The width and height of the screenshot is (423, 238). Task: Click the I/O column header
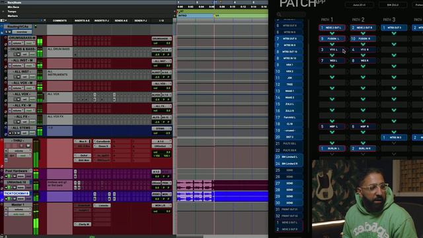(x=161, y=20)
